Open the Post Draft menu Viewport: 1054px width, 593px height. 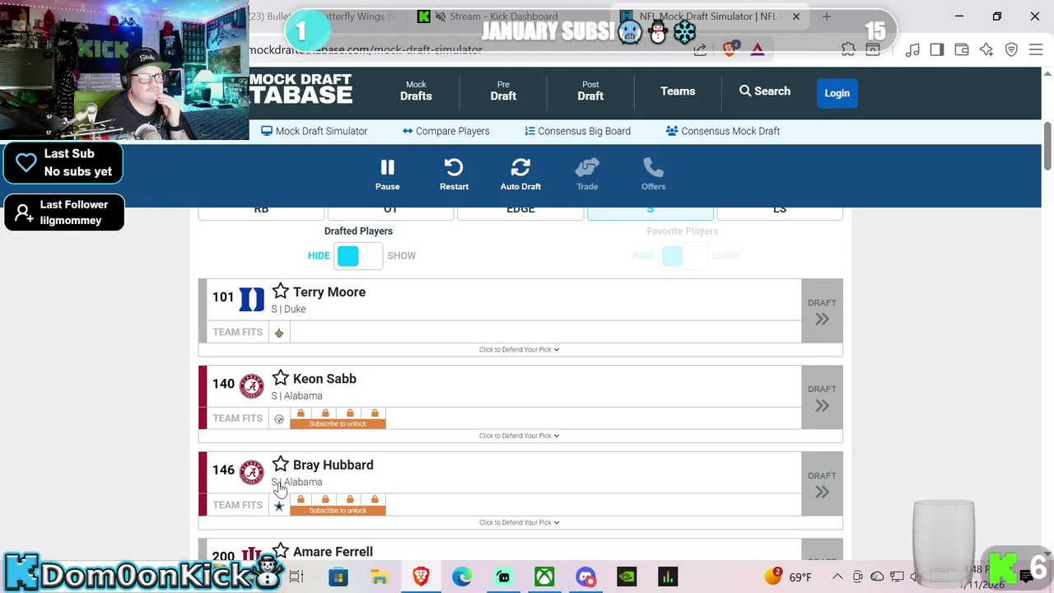click(590, 91)
